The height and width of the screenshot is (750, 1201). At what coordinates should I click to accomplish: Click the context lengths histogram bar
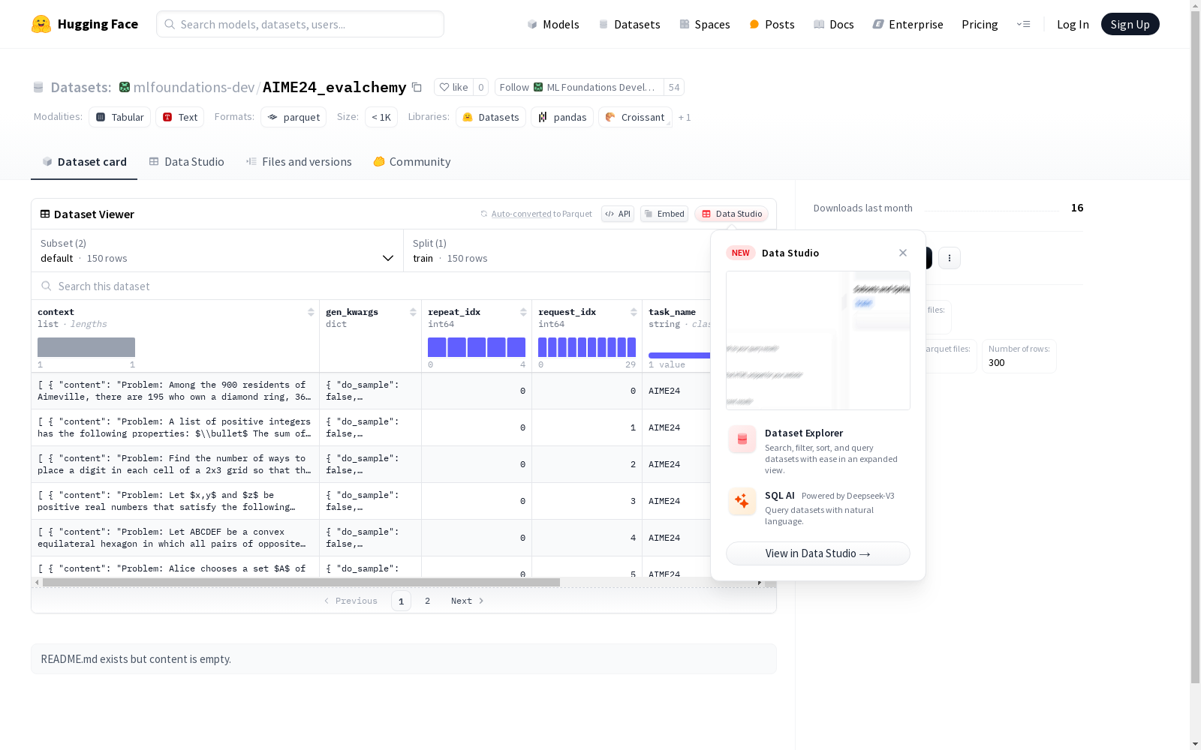click(86, 347)
